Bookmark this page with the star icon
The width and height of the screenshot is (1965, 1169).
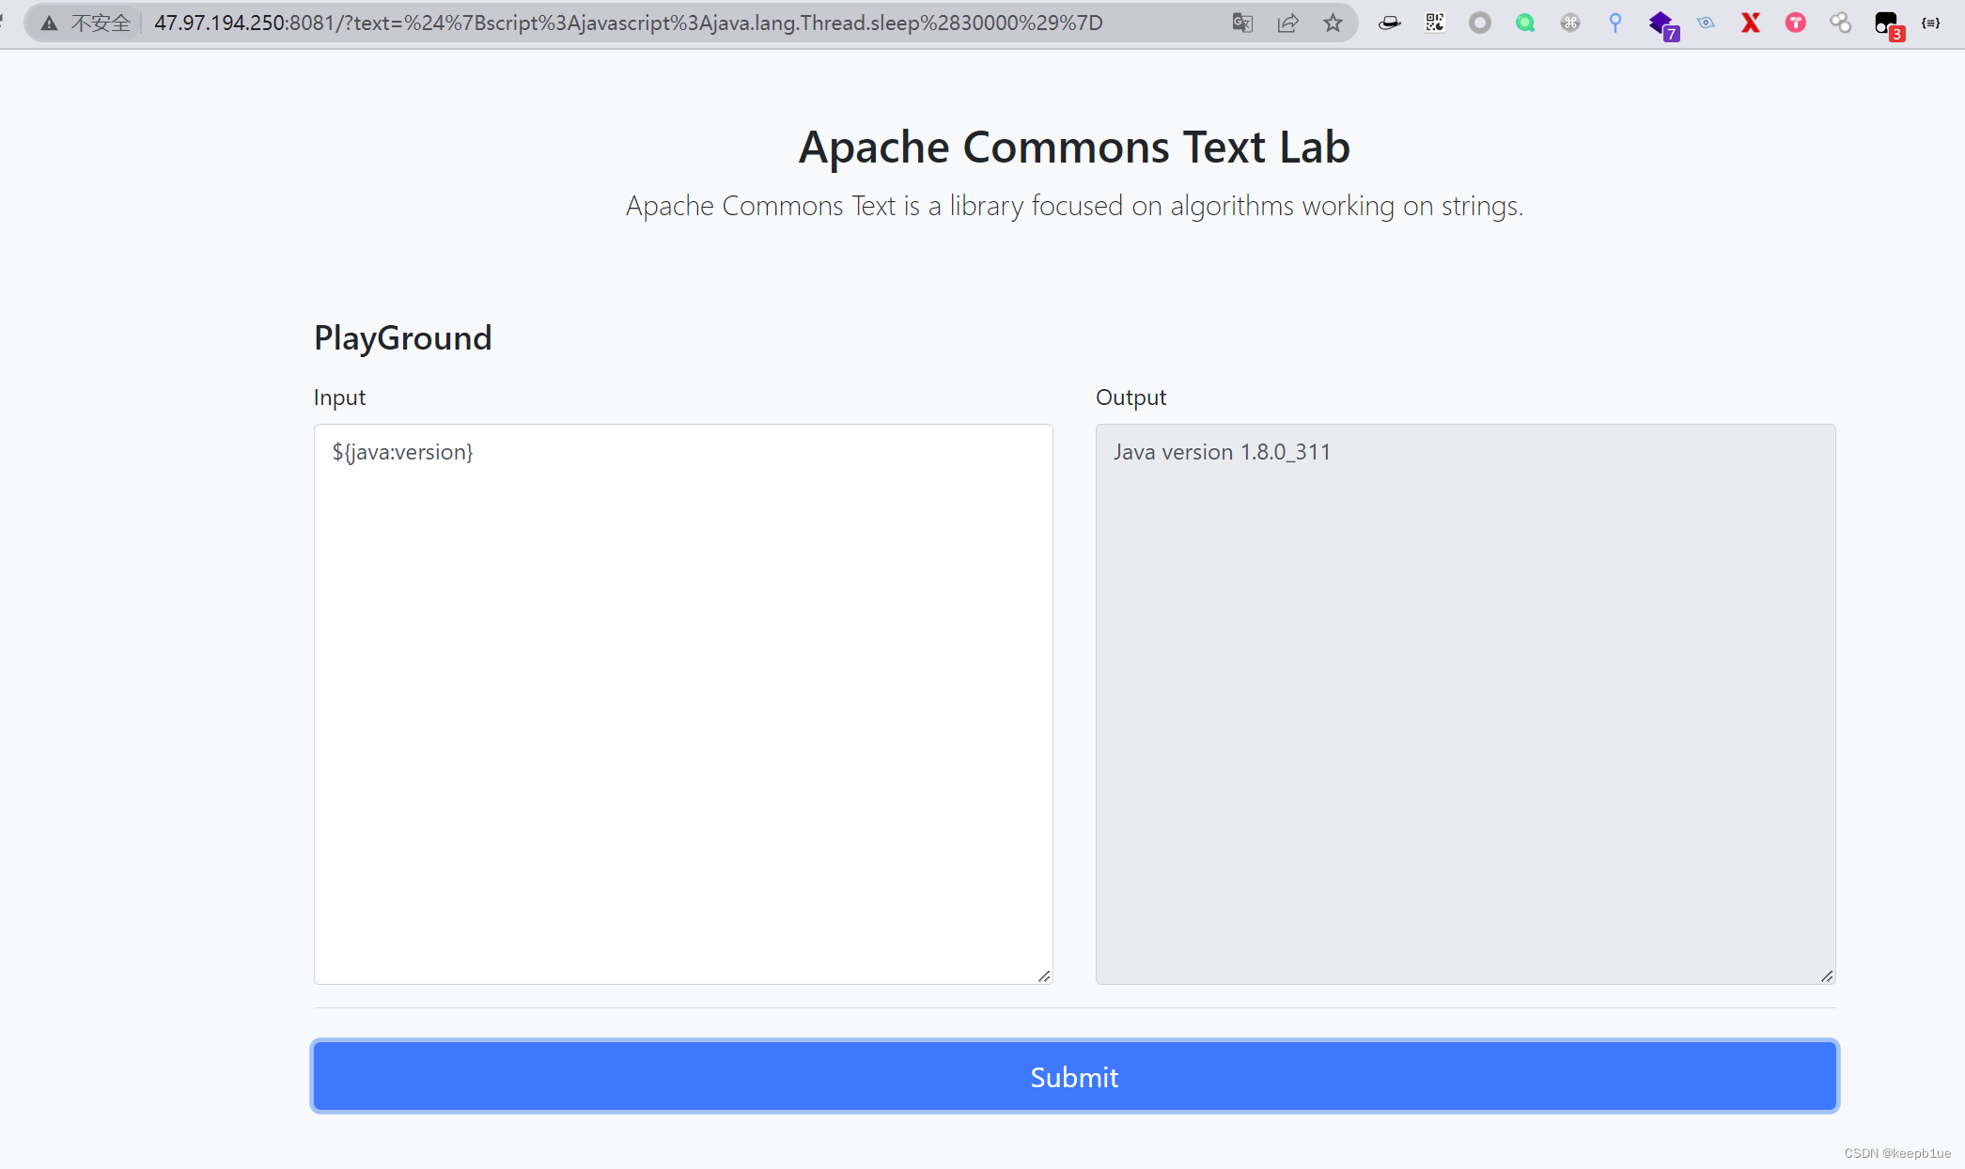pyautogui.click(x=1333, y=23)
